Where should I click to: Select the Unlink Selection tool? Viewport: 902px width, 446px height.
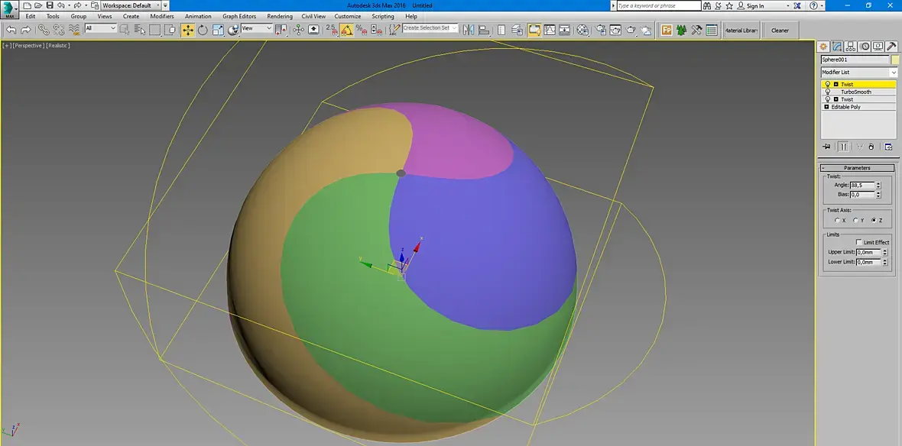click(59, 30)
